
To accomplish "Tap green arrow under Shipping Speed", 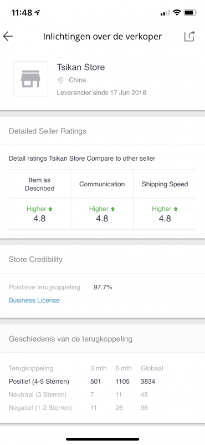I will (x=176, y=209).
